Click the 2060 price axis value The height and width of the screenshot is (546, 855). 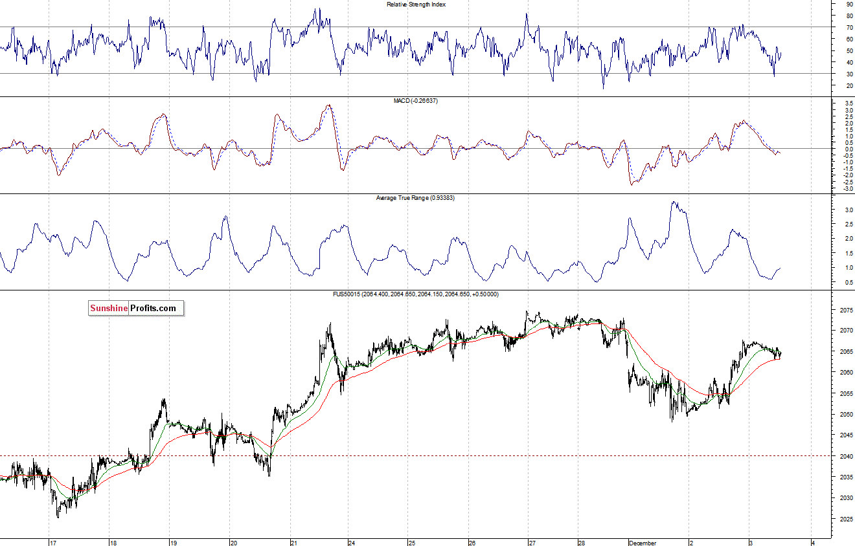[x=847, y=373]
